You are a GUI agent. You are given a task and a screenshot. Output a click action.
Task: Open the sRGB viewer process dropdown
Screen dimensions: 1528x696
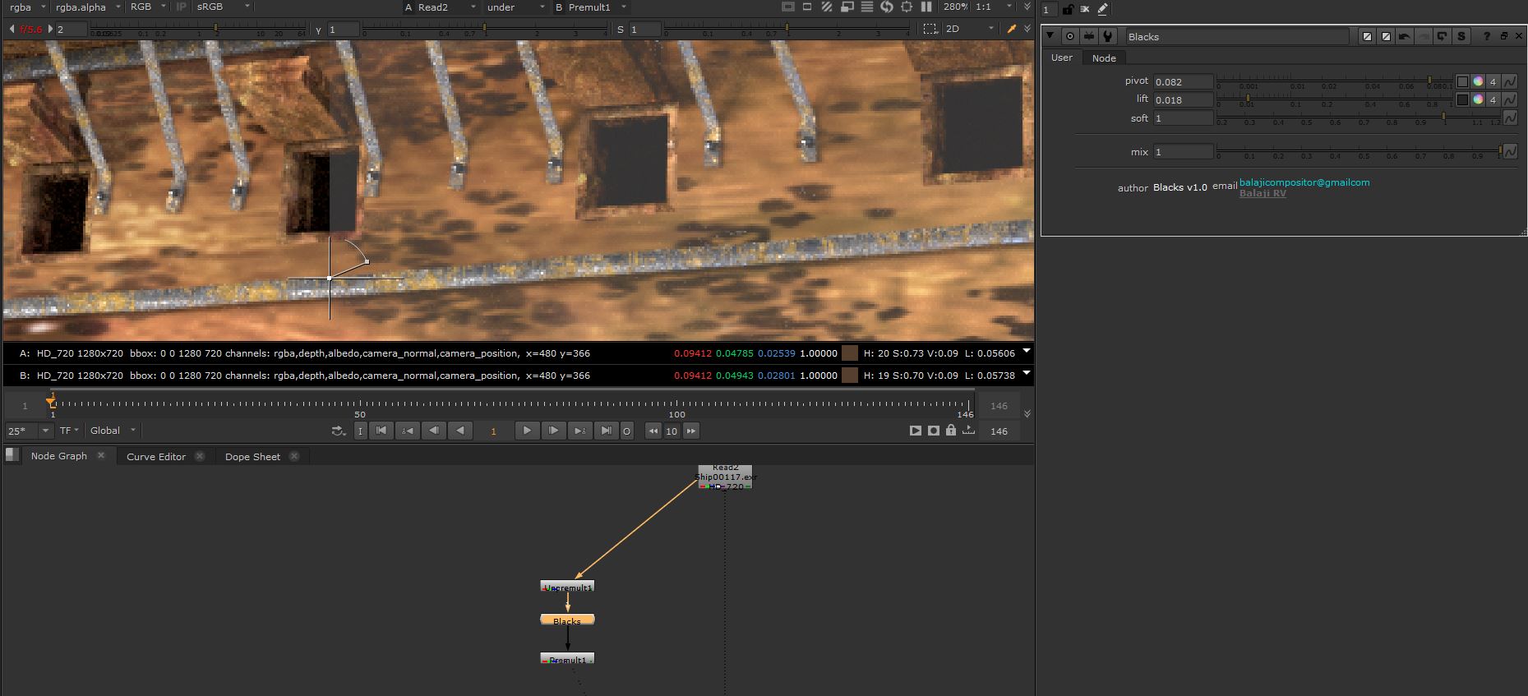223,7
